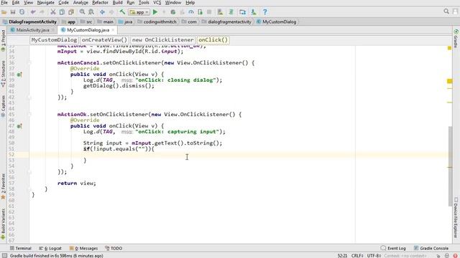Open the UTF-8 encoding selector
Viewport: 460px width, 258px height.
(374, 256)
